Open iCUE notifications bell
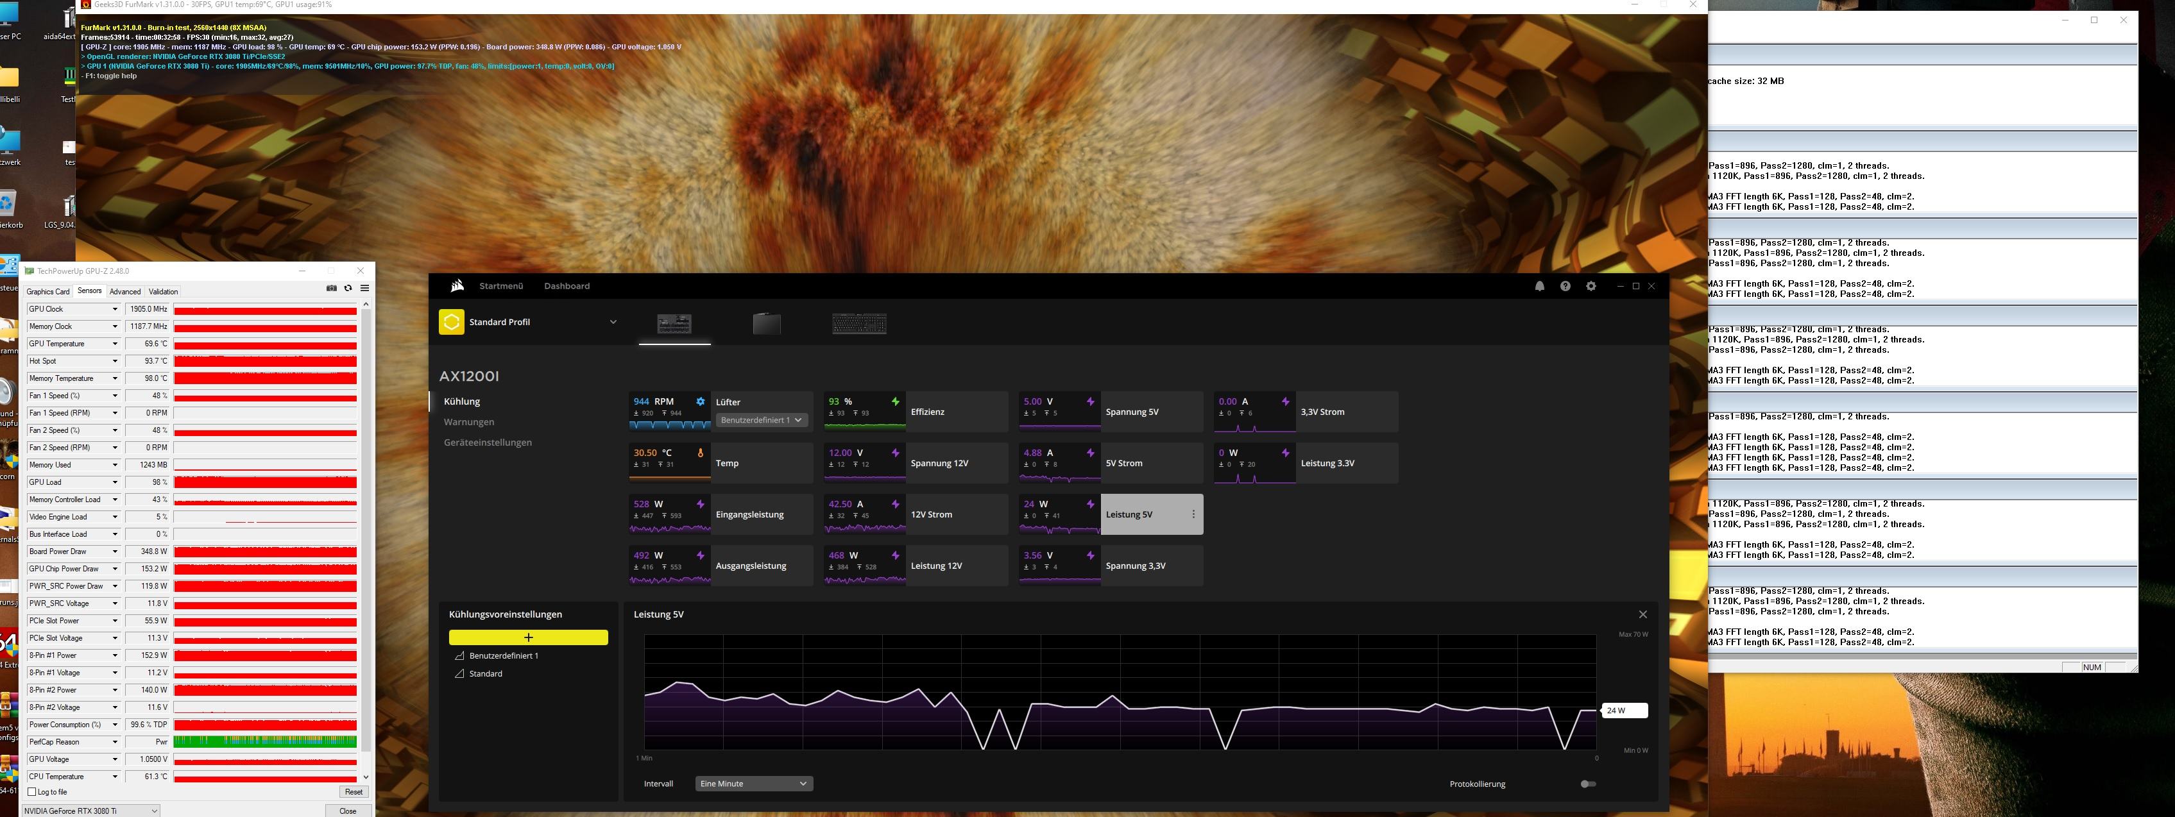Viewport: 2175px width, 817px height. coord(1539,286)
